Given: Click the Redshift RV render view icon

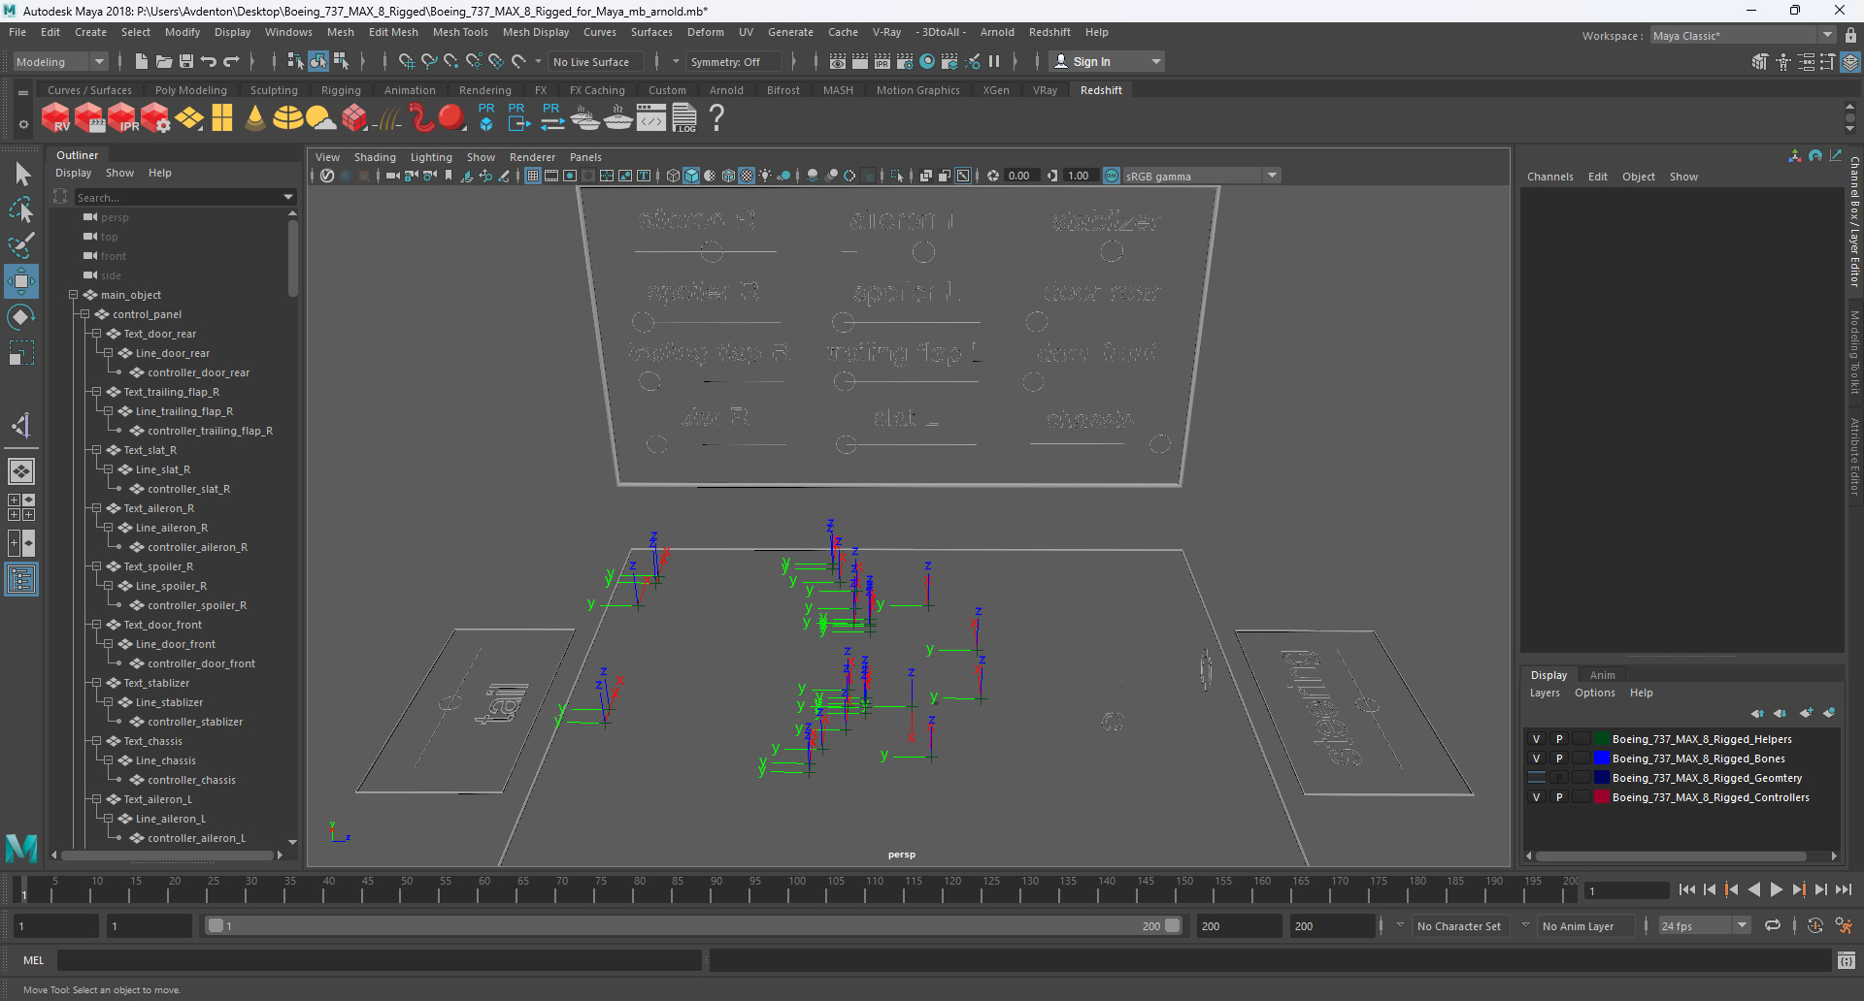Looking at the screenshot, I should 55,118.
